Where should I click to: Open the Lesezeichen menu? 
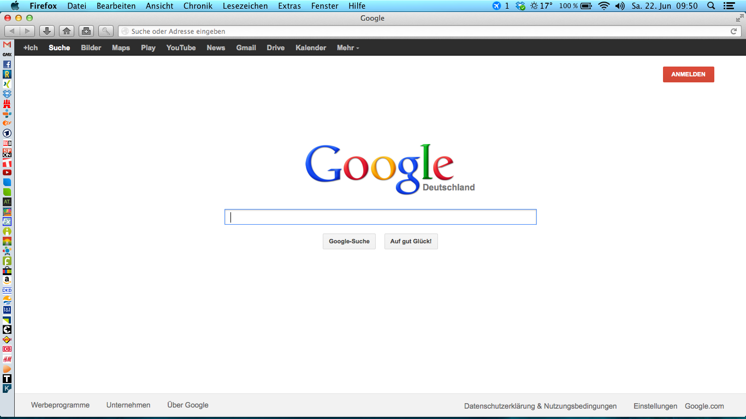[x=245, y=6]
